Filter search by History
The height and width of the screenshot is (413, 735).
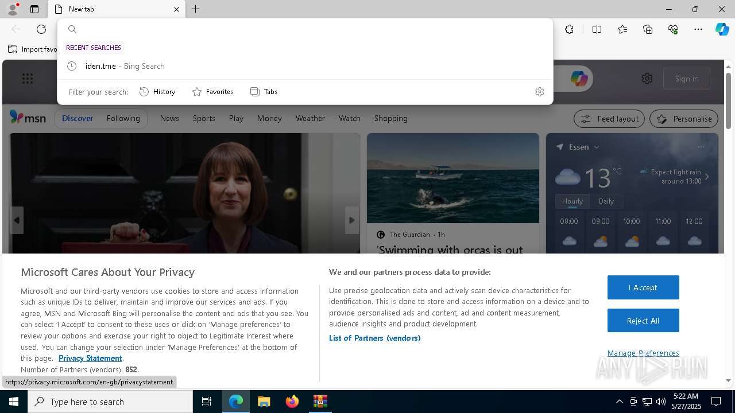point(157,92)
